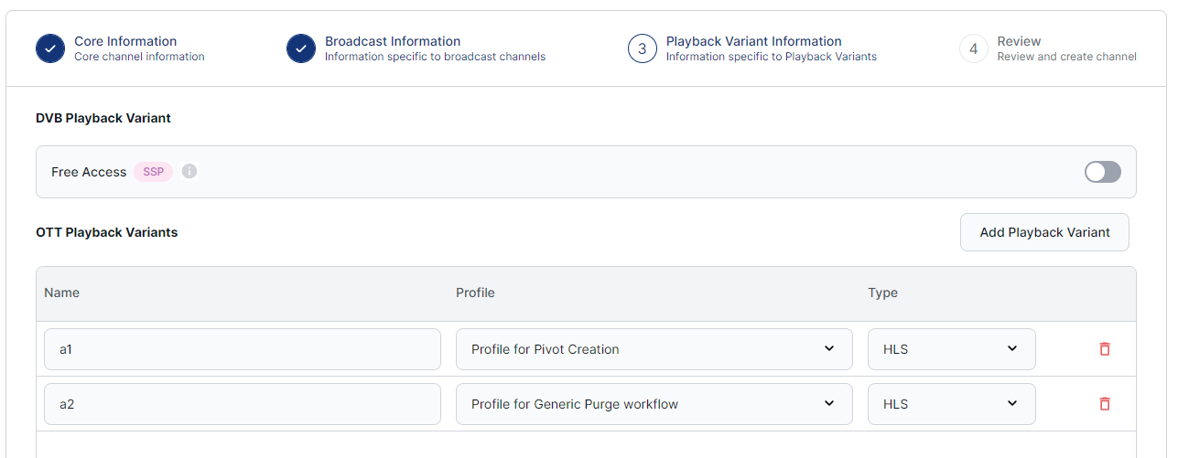The image size is (1178, 458).
Task: Go to the Review step label
Action: coord(1019,41)
